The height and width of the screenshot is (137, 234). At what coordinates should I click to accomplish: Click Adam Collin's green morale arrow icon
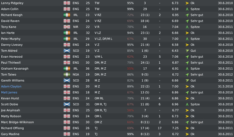click(x=187, y=9)
